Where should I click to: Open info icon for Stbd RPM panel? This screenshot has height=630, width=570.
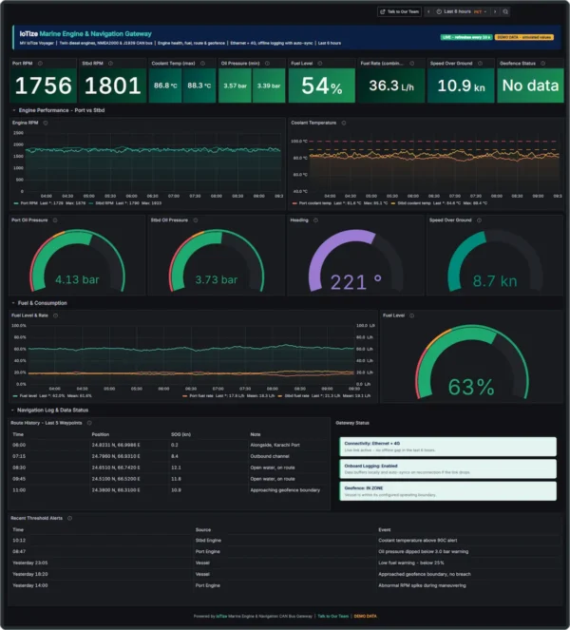tap(110, 64)
